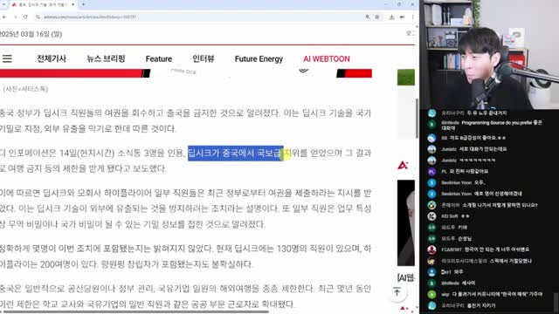This screenshot has width=559, height=314.
Task: Click the horizontal scrollbar at the page bottom
Action: pyautogui.click(x=135, y=312)
